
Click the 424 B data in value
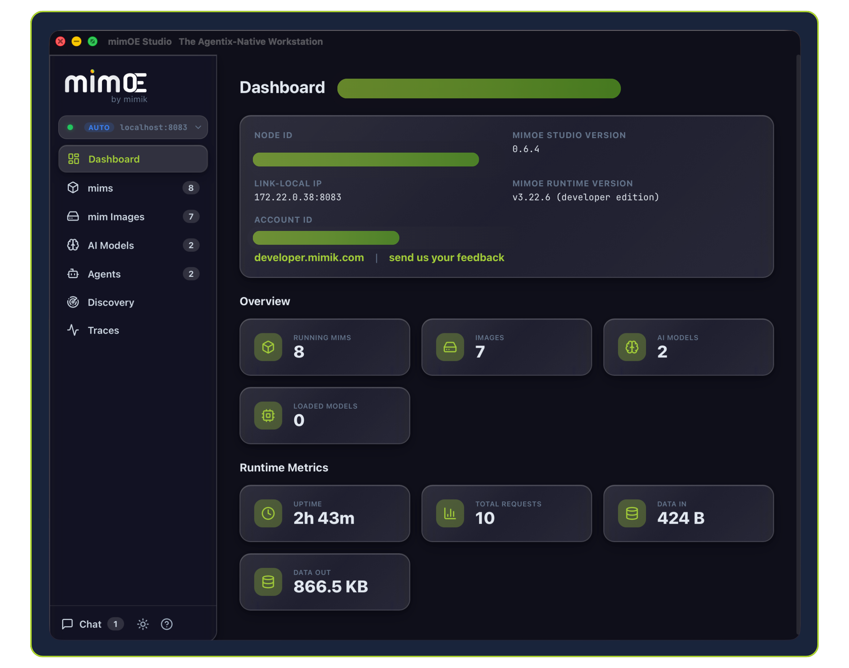681,518
